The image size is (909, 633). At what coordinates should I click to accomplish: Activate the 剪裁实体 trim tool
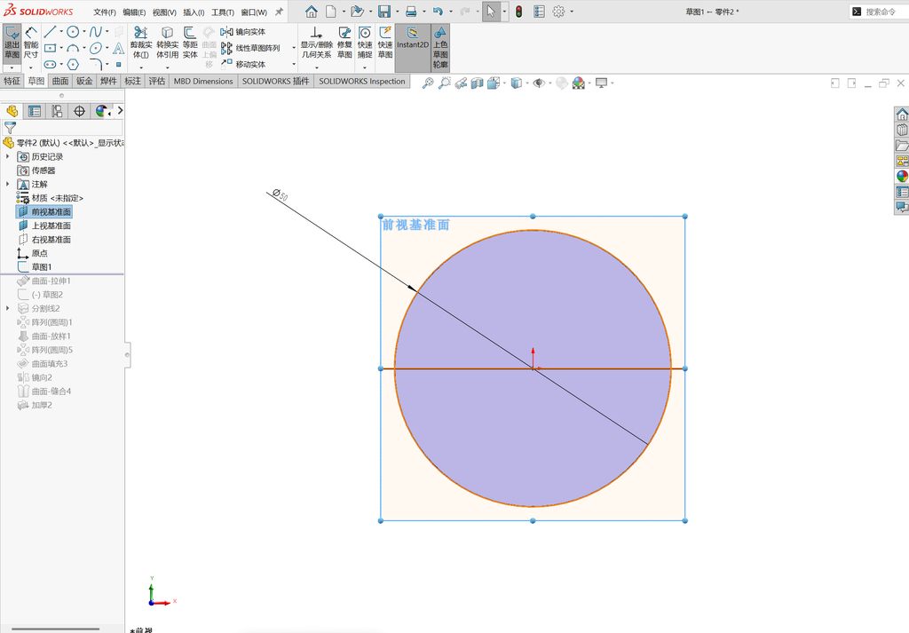[x=141, y=43]
